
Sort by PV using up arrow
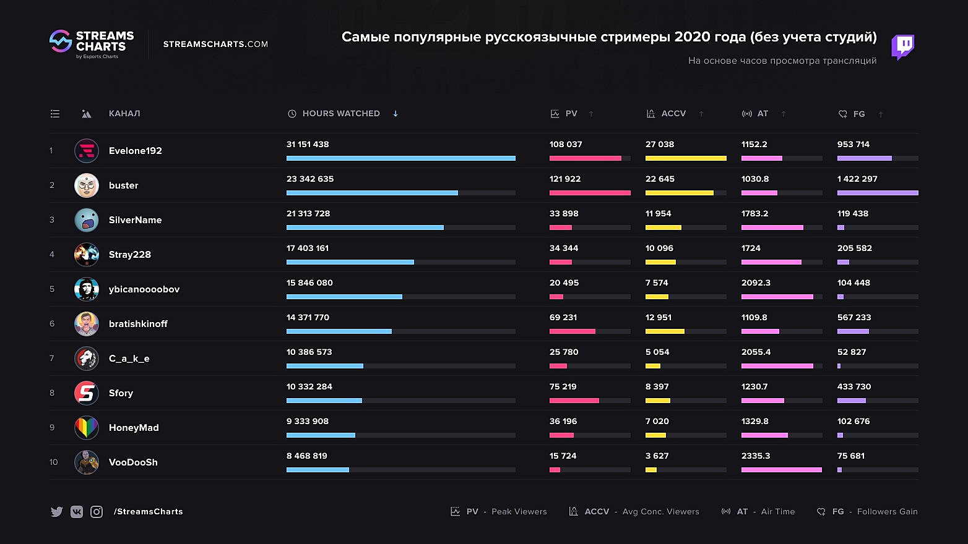(x=591, y=114)
